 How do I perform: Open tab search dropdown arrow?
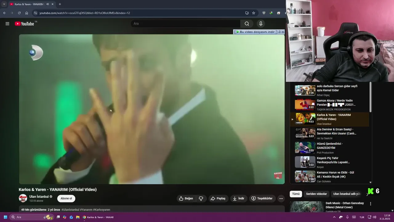[4, 4]
